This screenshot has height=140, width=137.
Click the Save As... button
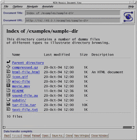coord(58,136)
